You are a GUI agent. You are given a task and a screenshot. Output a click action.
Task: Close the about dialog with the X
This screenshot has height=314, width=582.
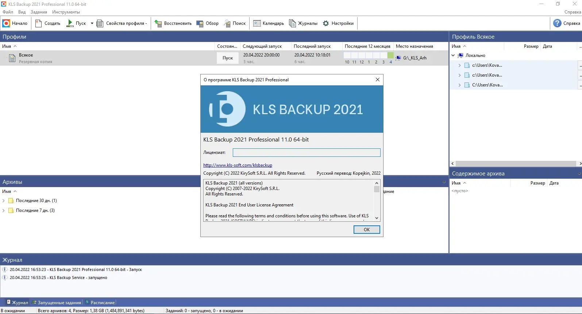point(378,80)
